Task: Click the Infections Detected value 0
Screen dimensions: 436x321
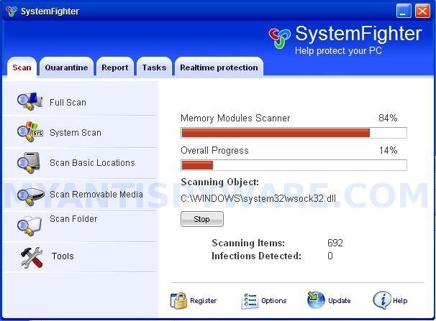Action: pos(330,256)
